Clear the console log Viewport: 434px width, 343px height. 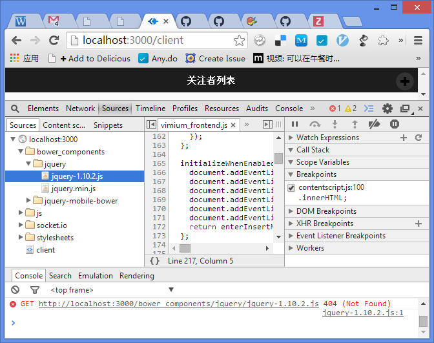tap(15, 290)
